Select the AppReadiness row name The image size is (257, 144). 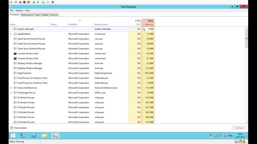(24, 34)
